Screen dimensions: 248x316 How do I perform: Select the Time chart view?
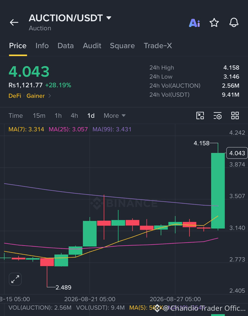click(16, 116)
